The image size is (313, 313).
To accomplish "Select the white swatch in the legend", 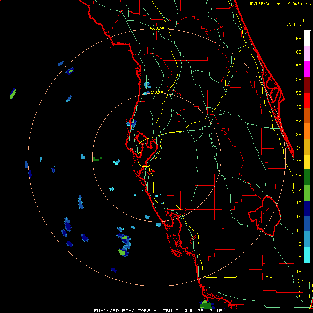I will pyautogui.click(x=307, y=38).
